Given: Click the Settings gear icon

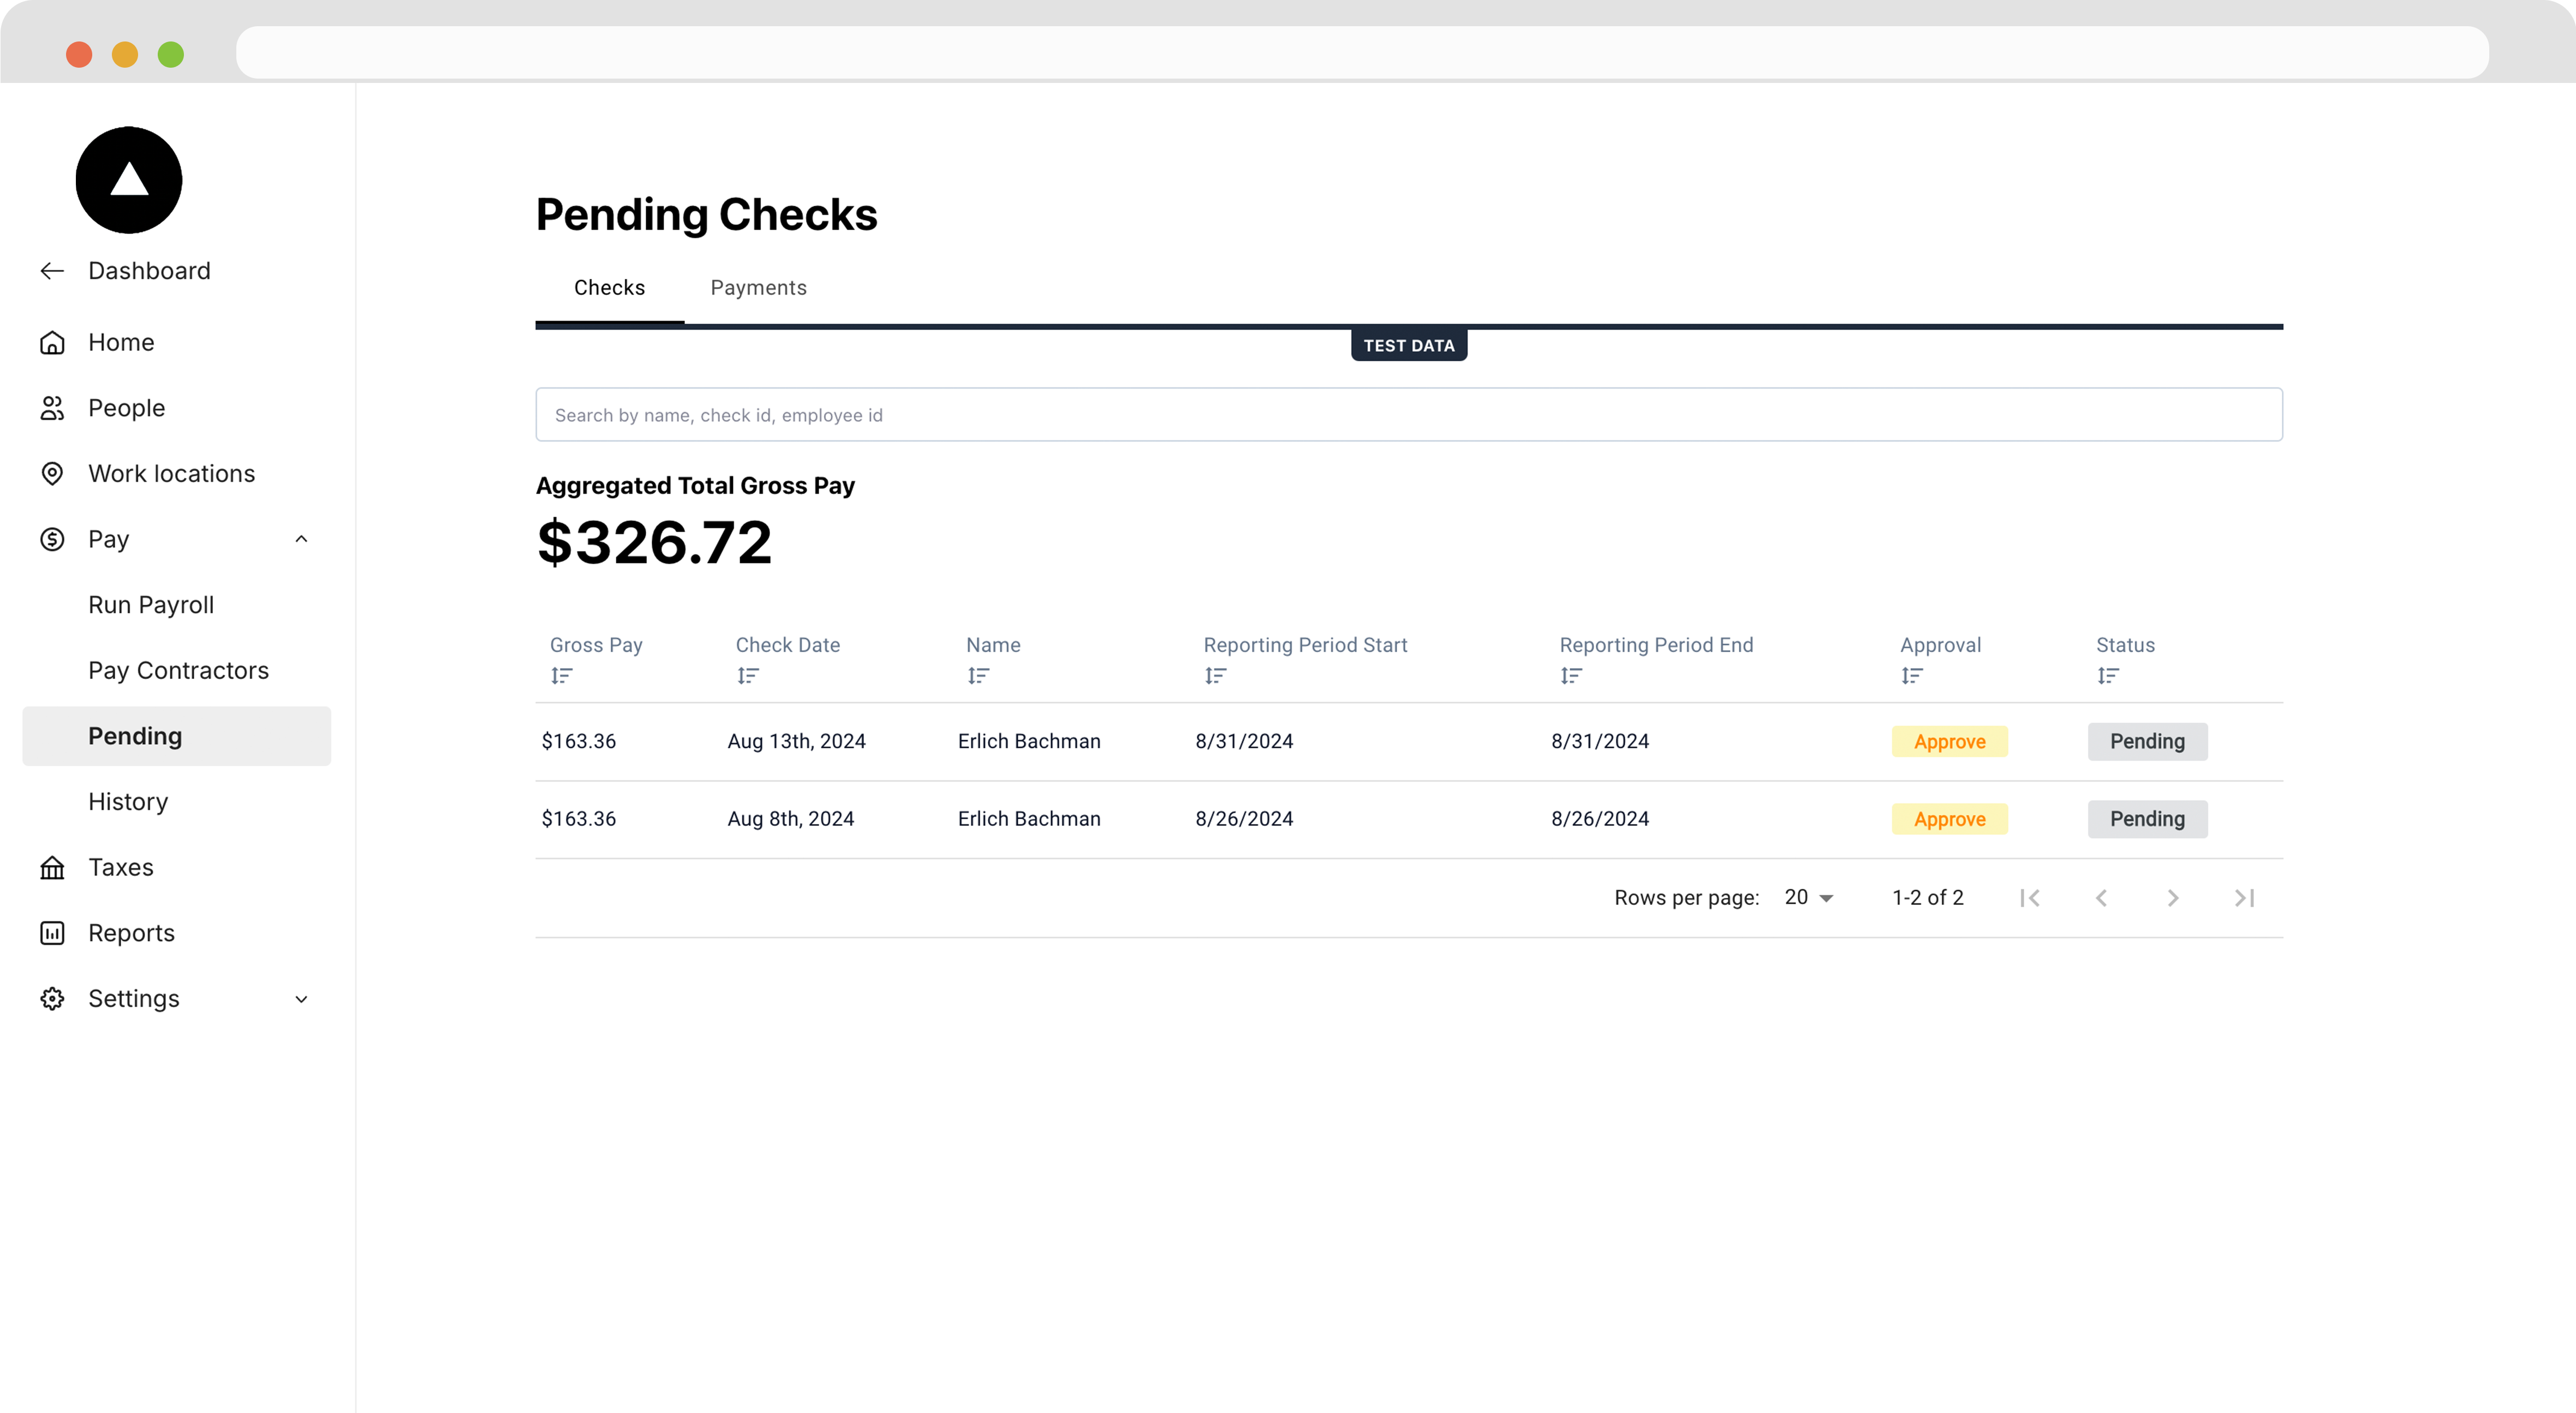Looking at the screenshot, I should (52, 999).
